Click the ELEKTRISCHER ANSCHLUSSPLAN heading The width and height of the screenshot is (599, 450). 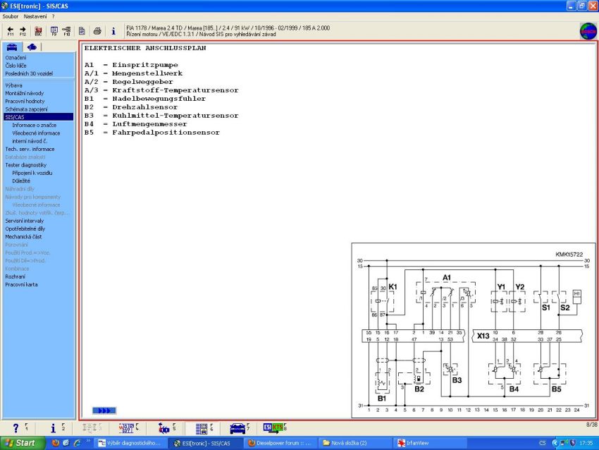145,48
